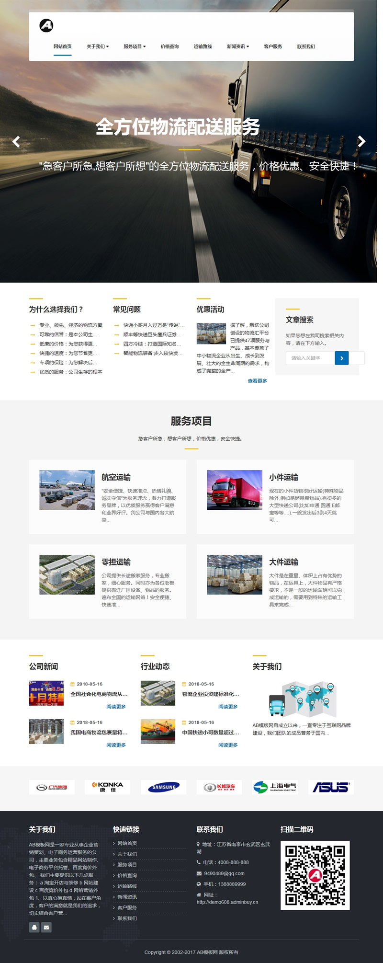Click 阅读更多 under 物流企业投资 article

(x=228, y=707)
